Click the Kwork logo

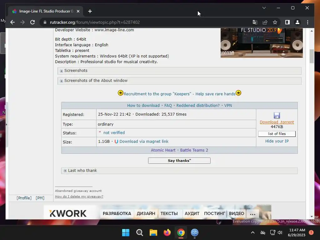click(68, 213)
